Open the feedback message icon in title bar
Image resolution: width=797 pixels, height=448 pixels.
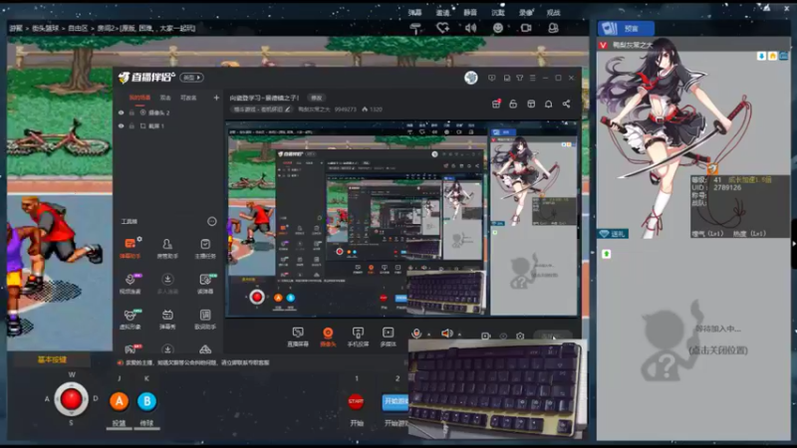click(x=491, y=78)
